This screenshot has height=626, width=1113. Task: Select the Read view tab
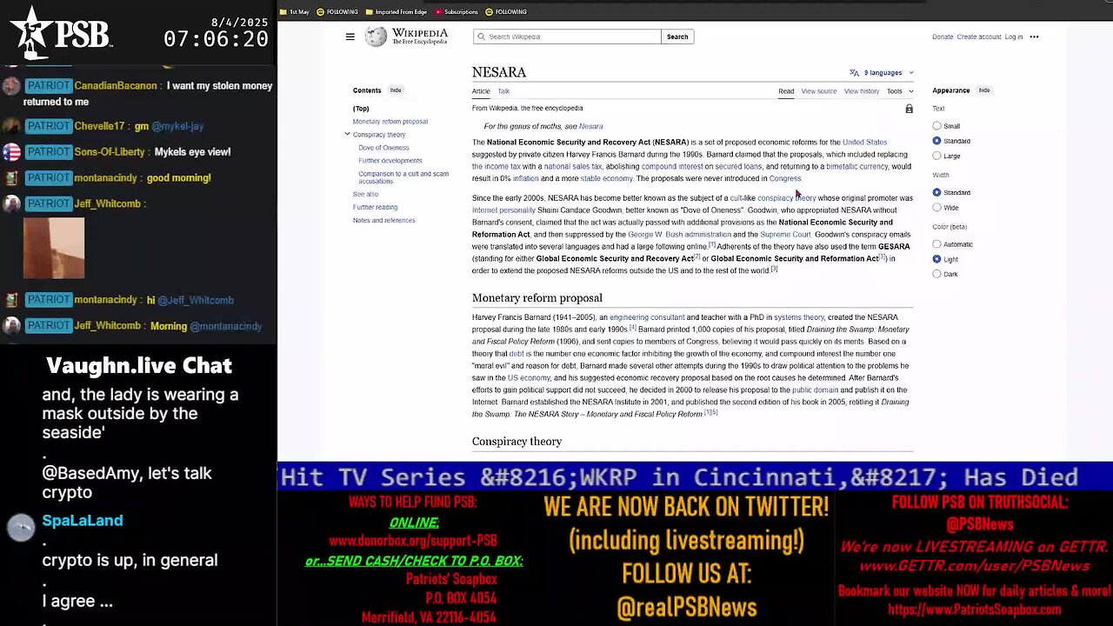tap(786, 91)
